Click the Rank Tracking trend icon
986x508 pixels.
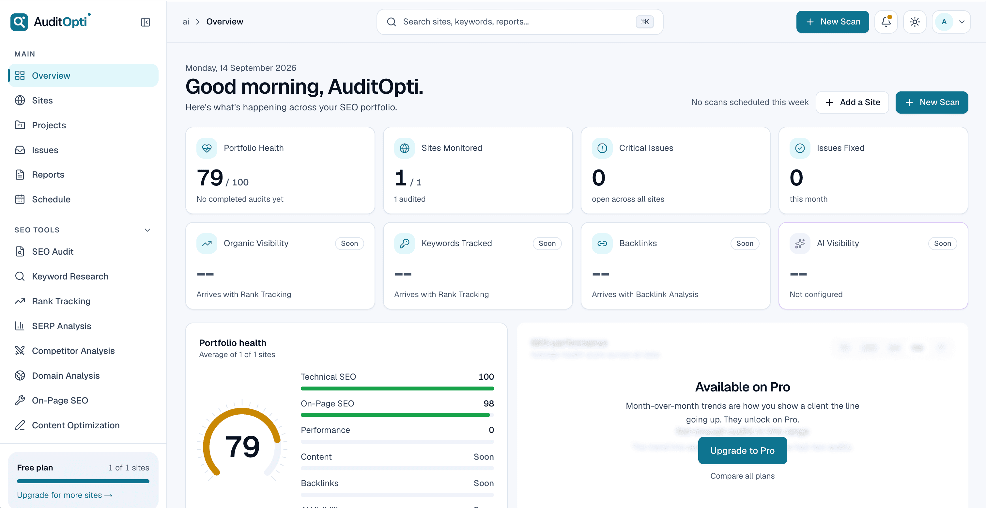pos(20,301)
